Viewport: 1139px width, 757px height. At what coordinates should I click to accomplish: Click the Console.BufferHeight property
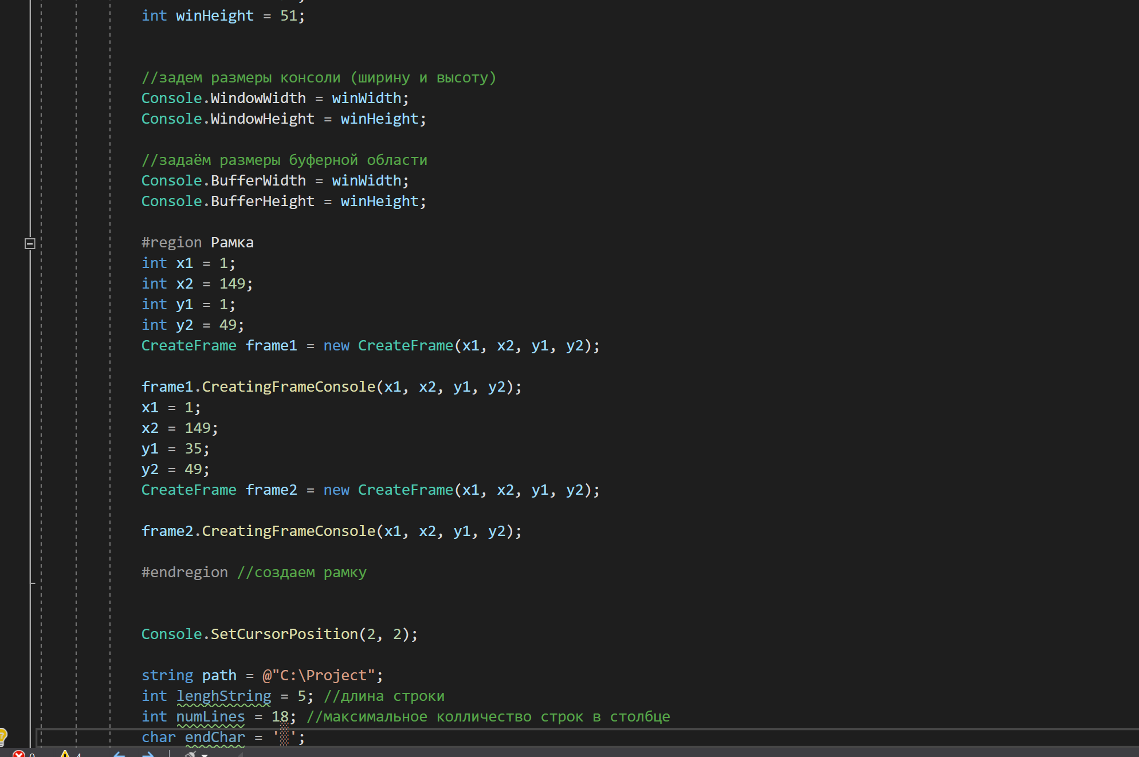[262, 201]
